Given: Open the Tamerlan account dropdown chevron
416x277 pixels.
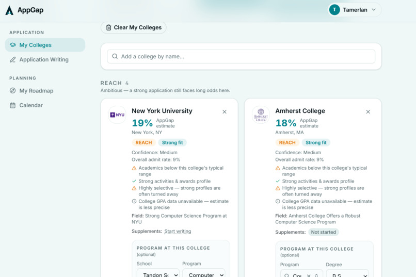Looking at the screenshot, I should pos(374,10).
